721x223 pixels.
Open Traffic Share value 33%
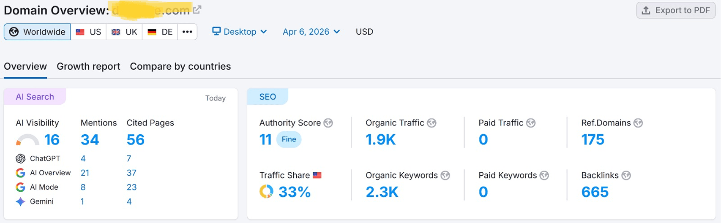pos(295,192)
